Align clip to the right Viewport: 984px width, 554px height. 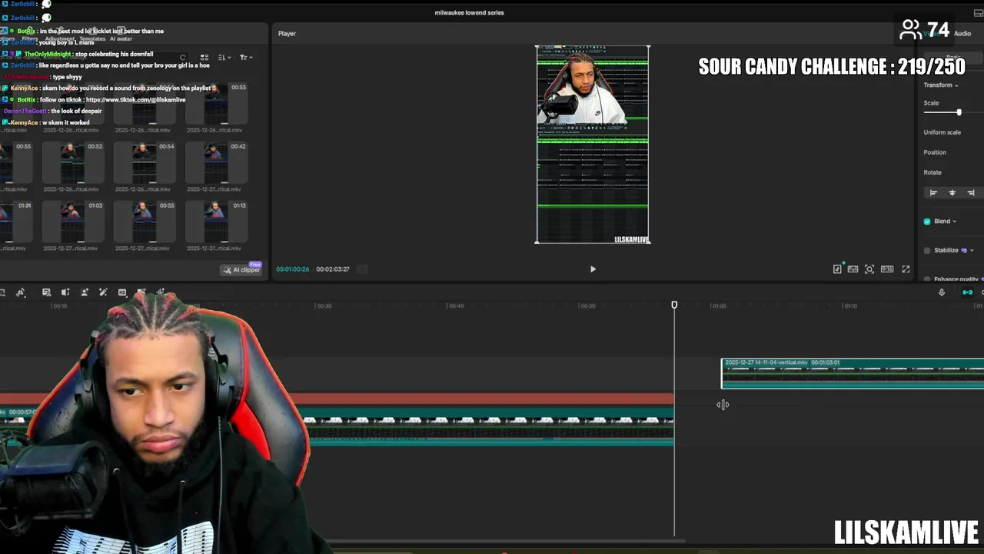pyautogui.click(x=970, y=193)
